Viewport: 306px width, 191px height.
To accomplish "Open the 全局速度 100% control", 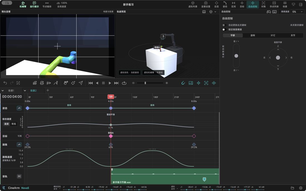I will (62, 4).
